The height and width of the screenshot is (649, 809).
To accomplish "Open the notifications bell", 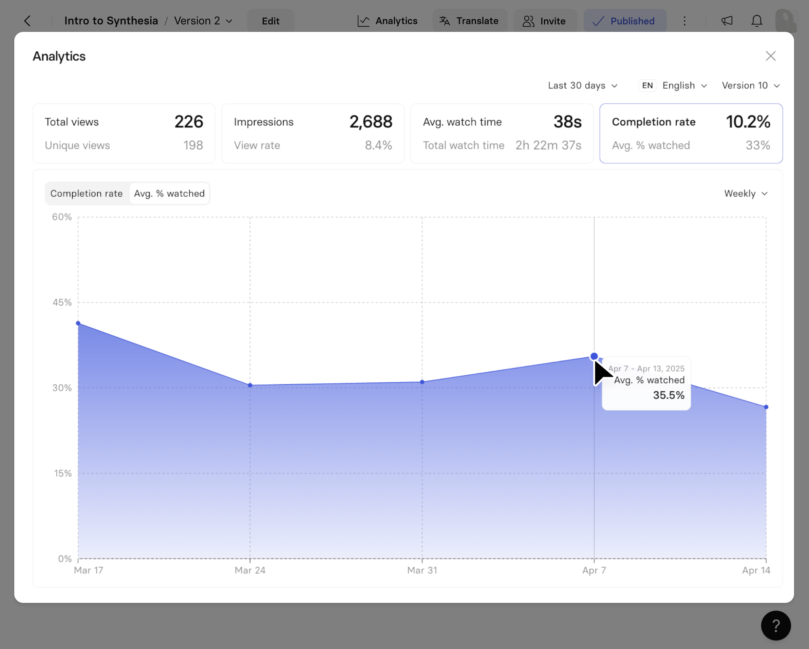I will coord(756,21).
